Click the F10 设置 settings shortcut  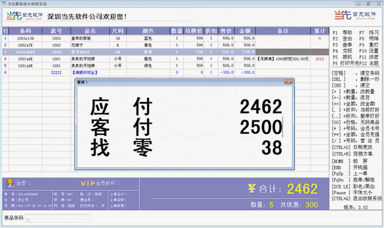pos(370,50)
